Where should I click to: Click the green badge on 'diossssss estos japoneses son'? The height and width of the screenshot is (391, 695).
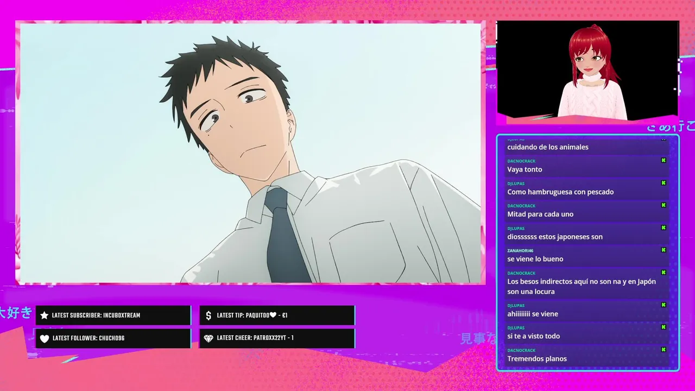click(x=664, y=228)
